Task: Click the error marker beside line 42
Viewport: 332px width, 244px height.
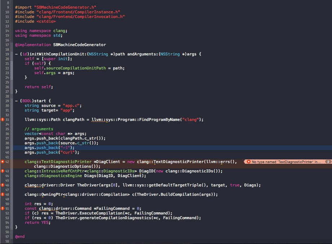Action: [x=3, y=162]
